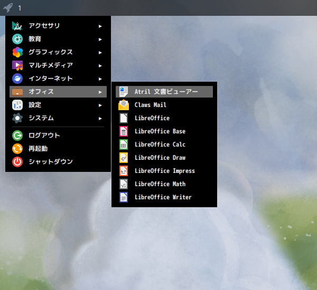The image size is (317, 290).
Task: Expand システム submenu arrow
Action: [100, 119]
